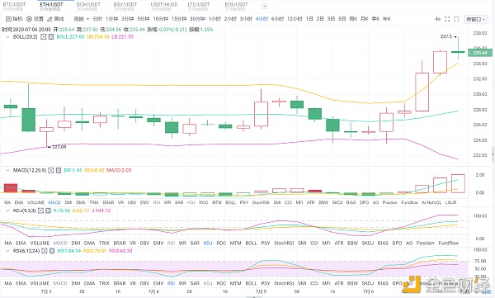Select the 月K monthly candles

(x=365, y=19)
